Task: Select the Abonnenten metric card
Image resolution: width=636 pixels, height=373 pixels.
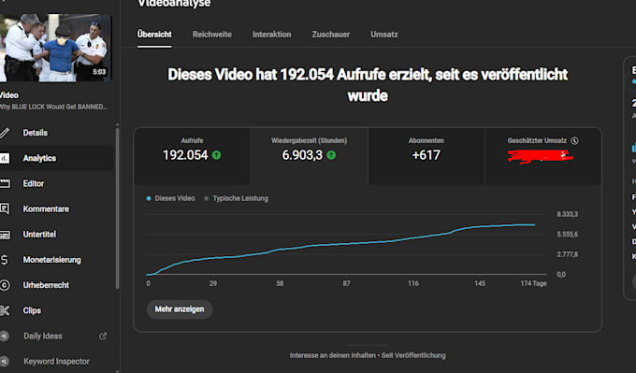Action: point(426,156)
